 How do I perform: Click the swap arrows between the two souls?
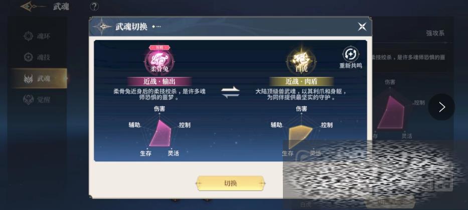click(x=230, y=92)
